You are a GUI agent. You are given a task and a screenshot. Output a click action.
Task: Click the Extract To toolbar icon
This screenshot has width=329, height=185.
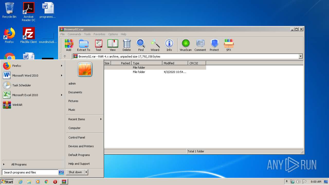point(84,45)
